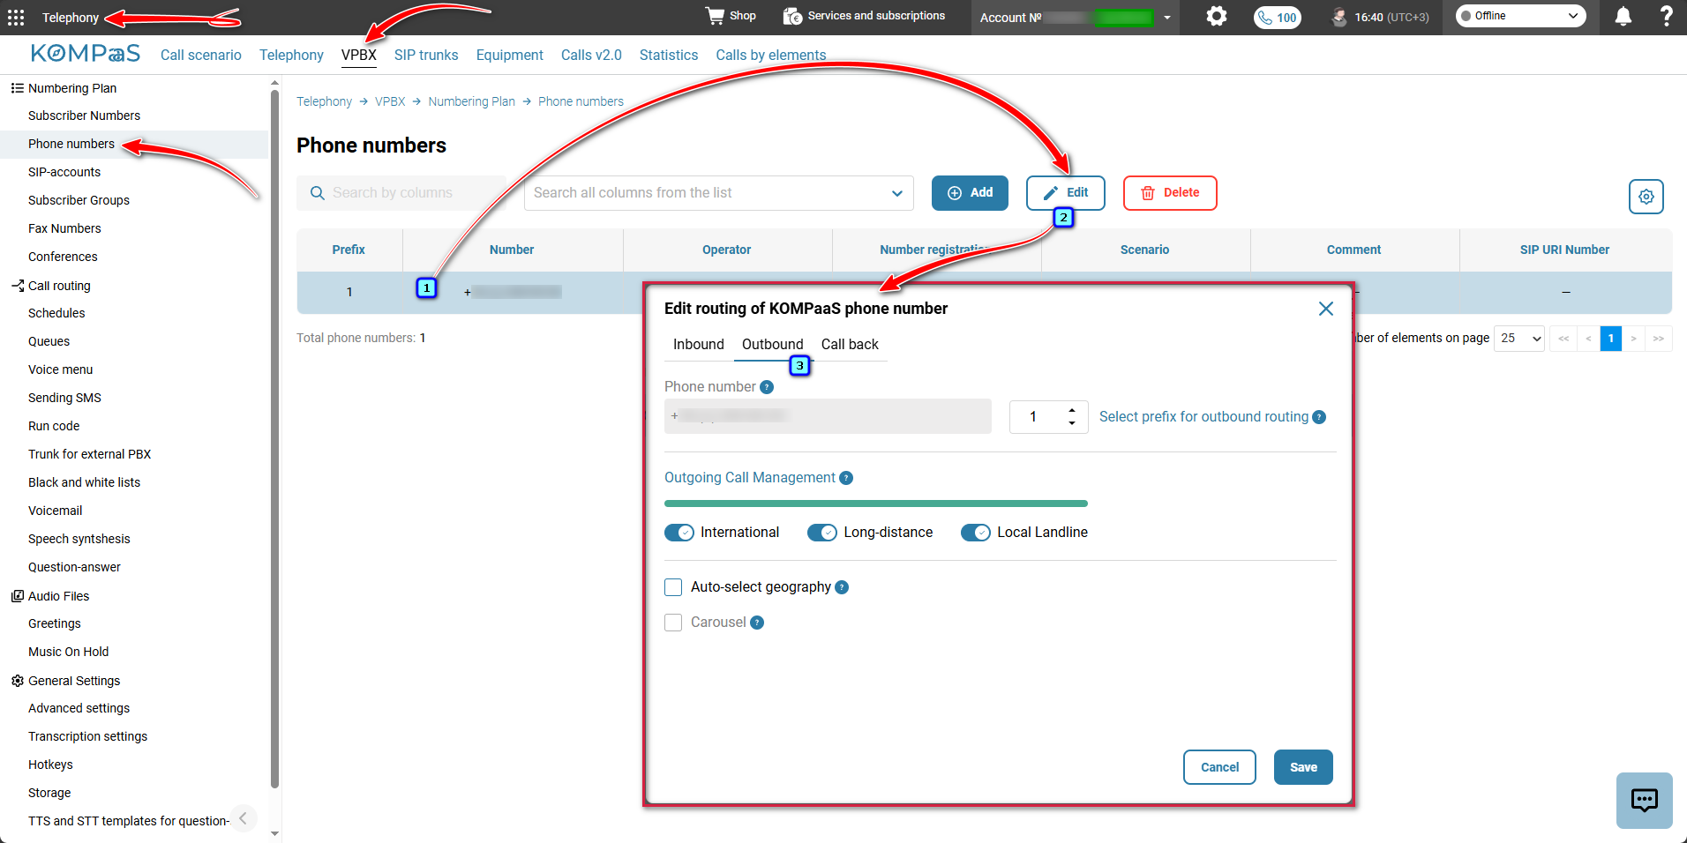The image size is (1687, 843).
Task: Go to first page of table
Action: pos(1563,339)
